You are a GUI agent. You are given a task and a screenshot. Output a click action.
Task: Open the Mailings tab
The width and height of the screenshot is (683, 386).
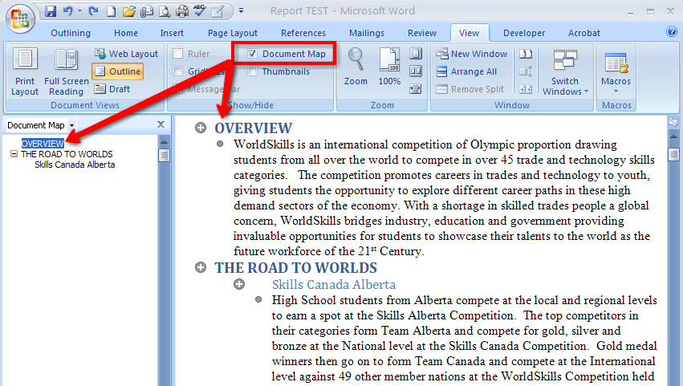tap(367, 33)
